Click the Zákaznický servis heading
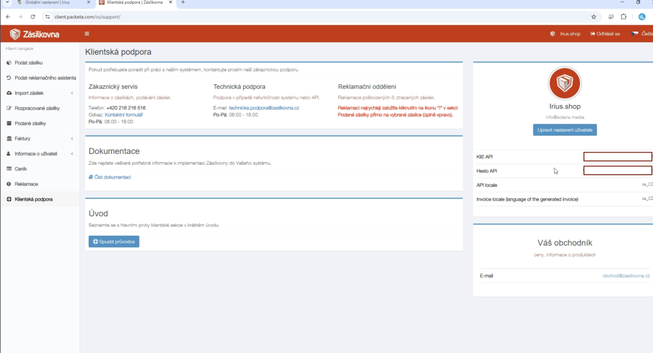The image size is (653, 353). coord(113,86)
